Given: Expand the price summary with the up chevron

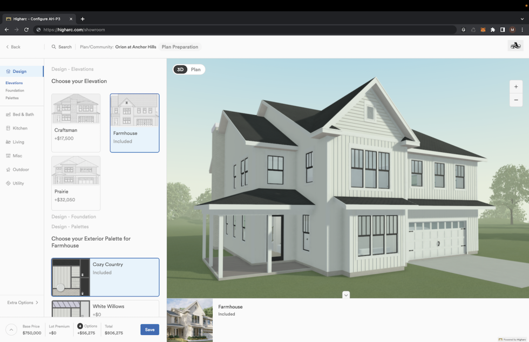Looking at the screenshot, I should click(11, 330).
